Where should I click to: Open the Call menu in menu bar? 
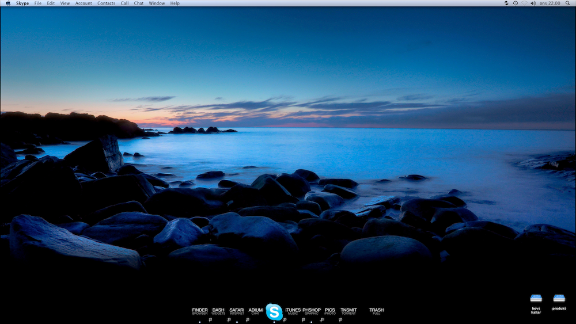124,3
